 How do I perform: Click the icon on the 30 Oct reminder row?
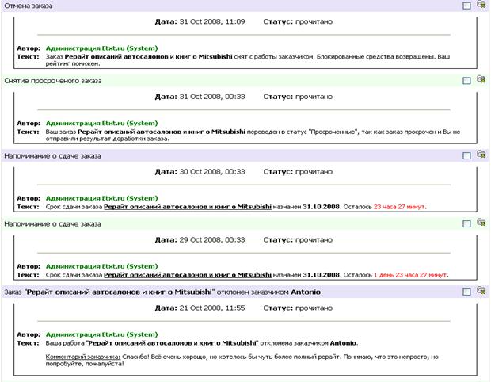click(481, 155)
